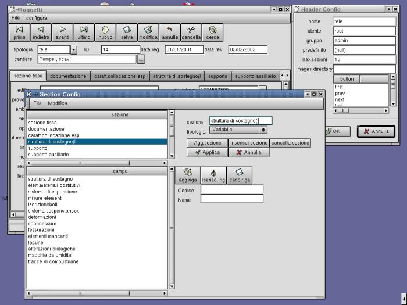Screen dimensions: 407x305
Task: Open search with the 'cerca' icon
Action: tap(213, 33)
